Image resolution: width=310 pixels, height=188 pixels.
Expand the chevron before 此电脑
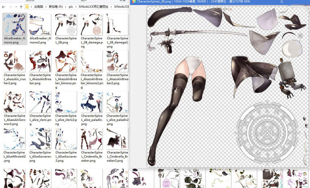tap(31, 7)
